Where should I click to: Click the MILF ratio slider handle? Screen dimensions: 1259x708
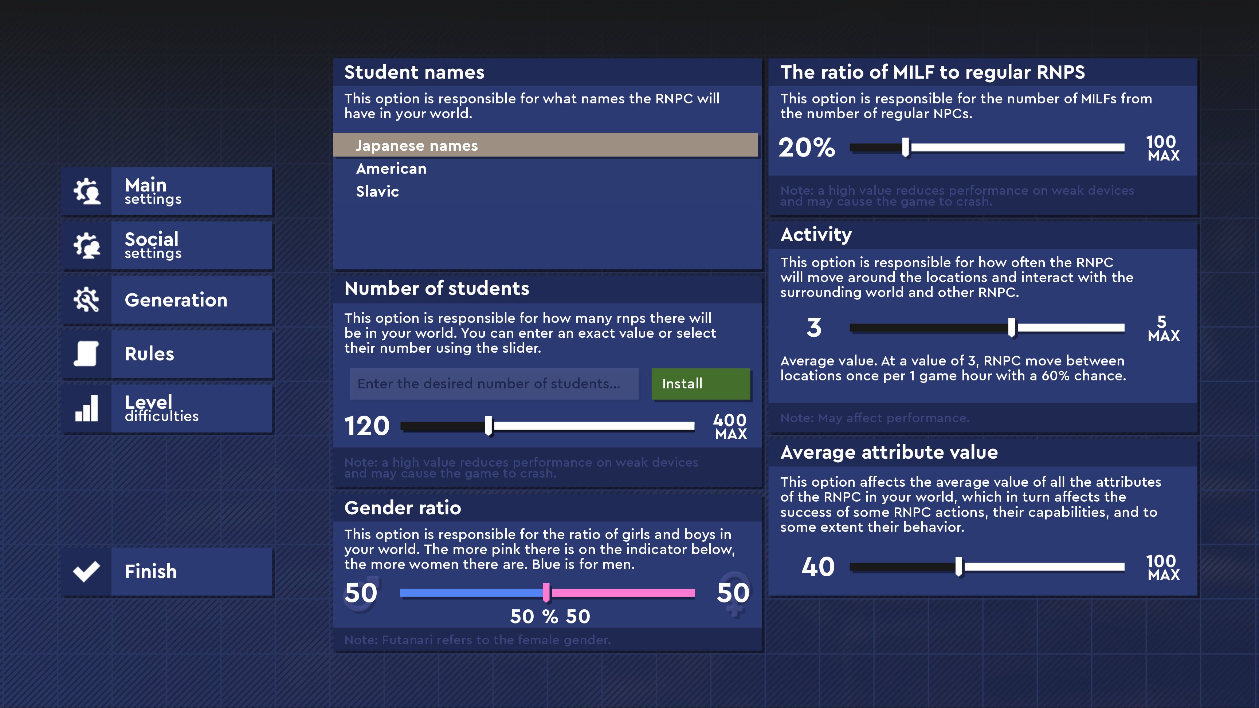[906, 147]
